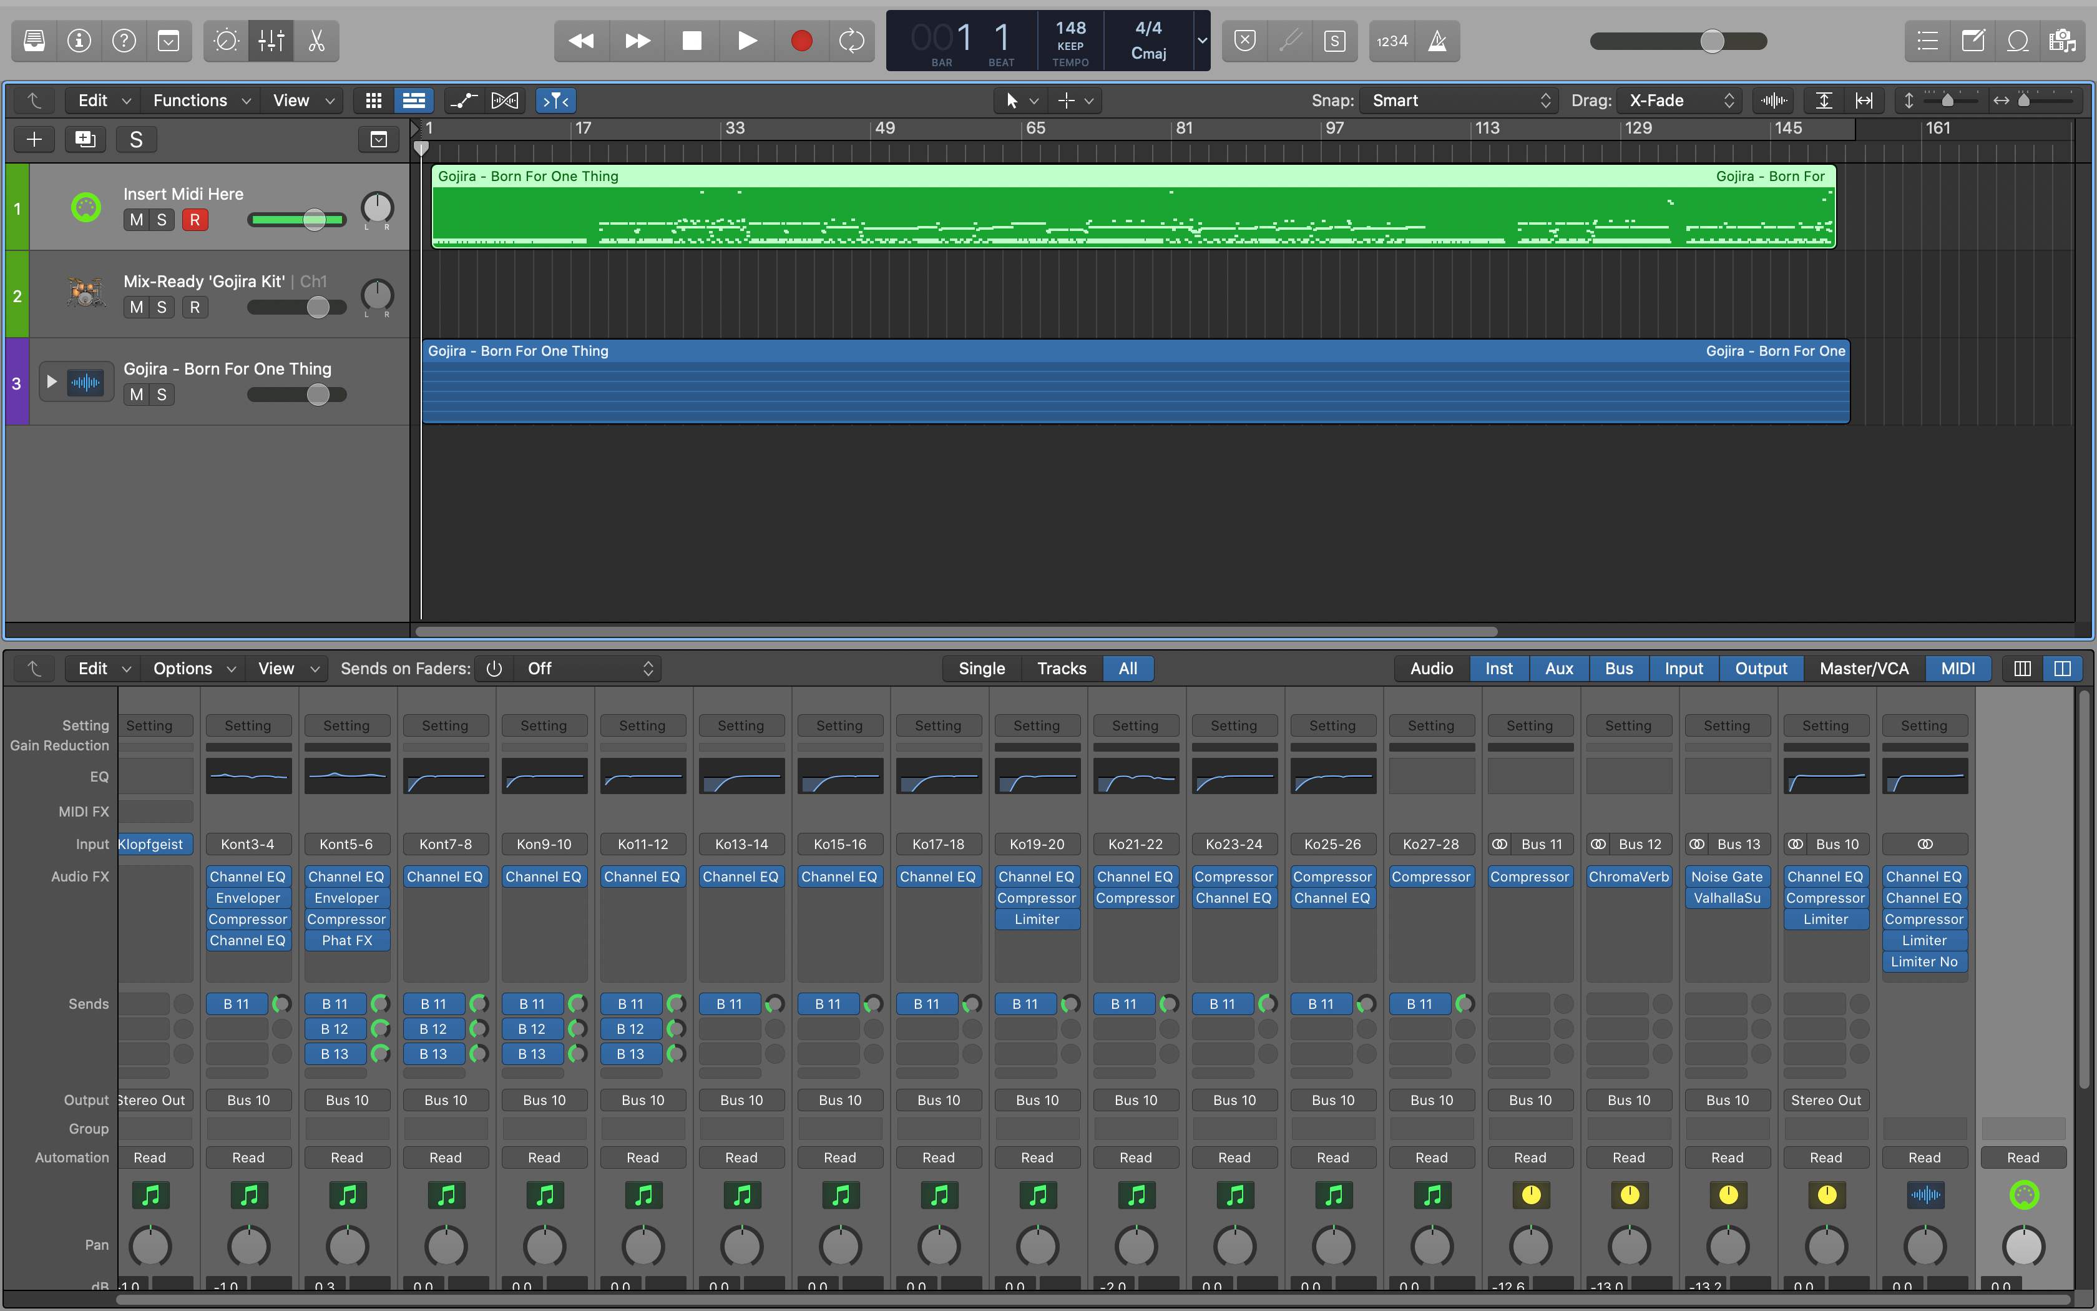The width and height of the screenshot is (2097, 1311).
Task: Switch mixer to Tracks view
Action: coord(1060,669)
